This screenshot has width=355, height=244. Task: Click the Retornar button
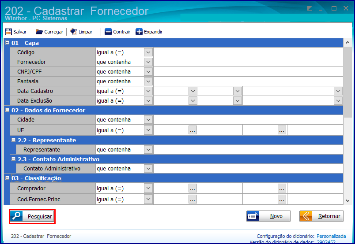321,216
